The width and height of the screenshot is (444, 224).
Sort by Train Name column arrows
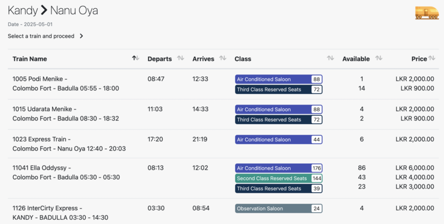(136, 59)
